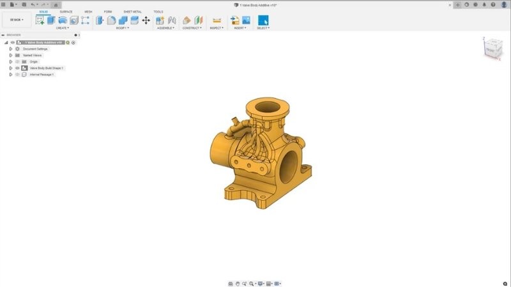This screenshot has height=287, width=511.
Task: Switch to the Sheet Metal tab
Action: coord(132,12)
